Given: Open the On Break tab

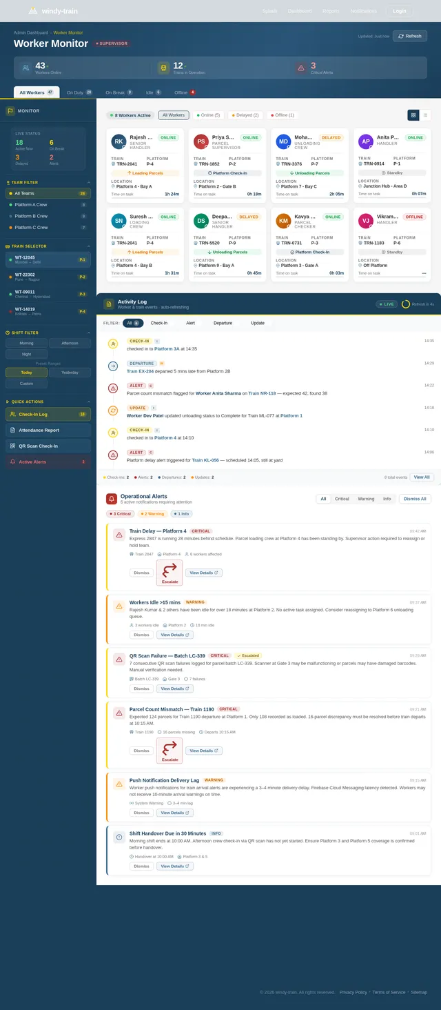Looking at the screenshot, I should (119, 92).
